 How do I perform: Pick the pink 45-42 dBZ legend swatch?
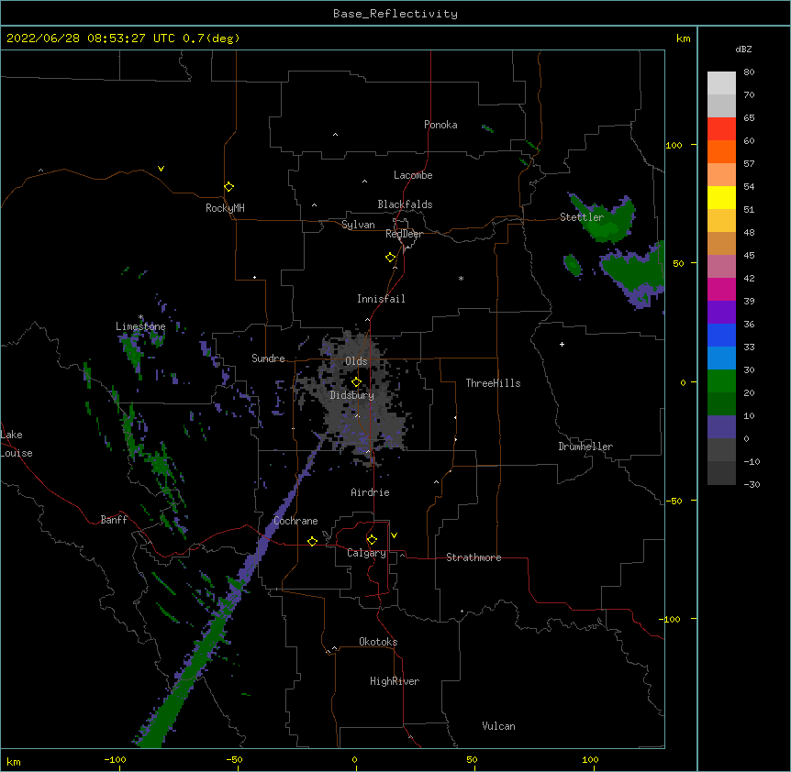coord(721,267)
